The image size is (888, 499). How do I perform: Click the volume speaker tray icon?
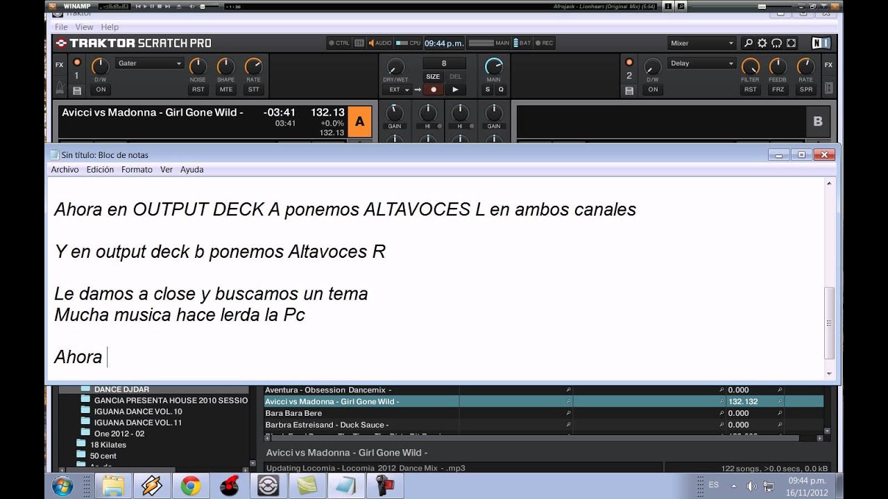point(751,485)
